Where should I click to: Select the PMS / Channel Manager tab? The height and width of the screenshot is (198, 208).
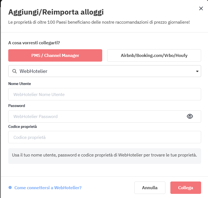click(55, 56)
